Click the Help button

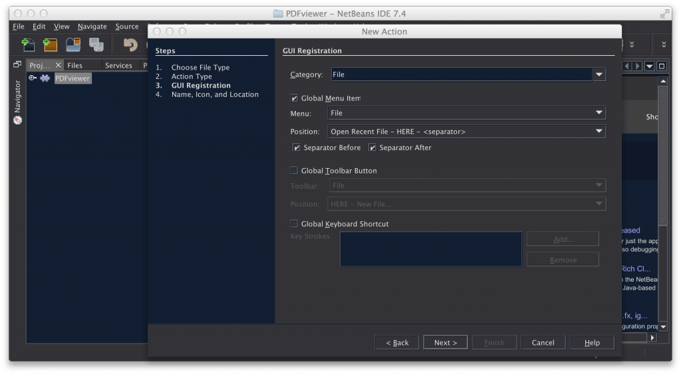592,342
